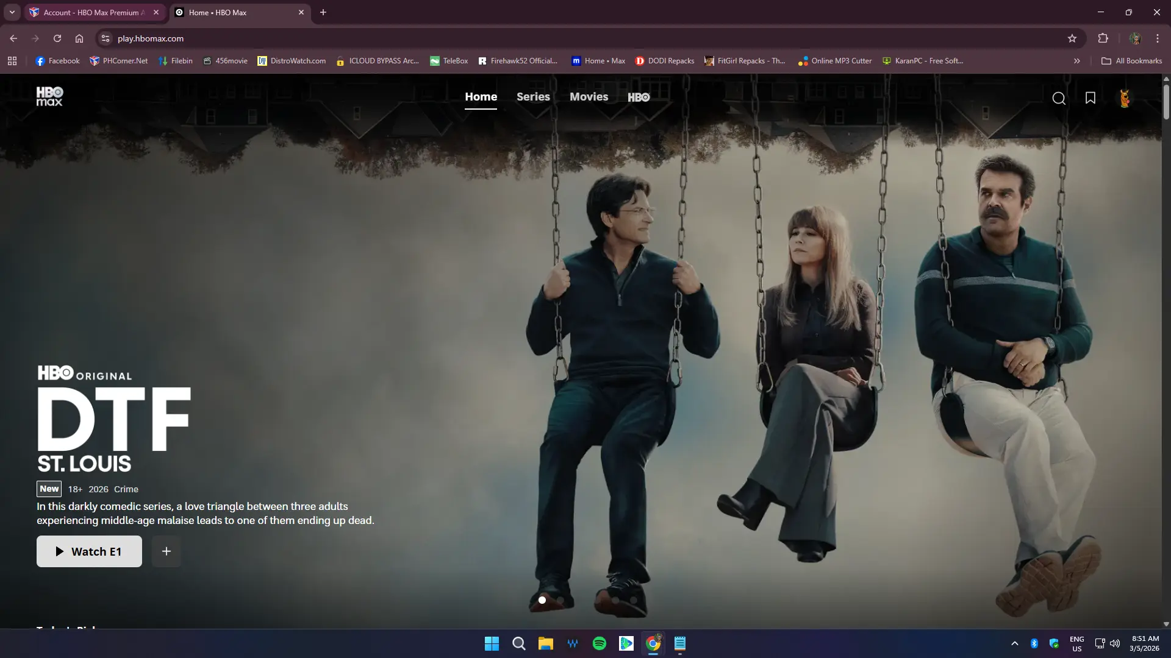Click the HBO Max logo
The height and width of the screenshot is (658, 1171).
pos(49,96)
